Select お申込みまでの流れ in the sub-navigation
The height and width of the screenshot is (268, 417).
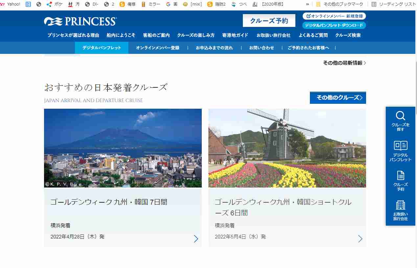tap(214, 48)
